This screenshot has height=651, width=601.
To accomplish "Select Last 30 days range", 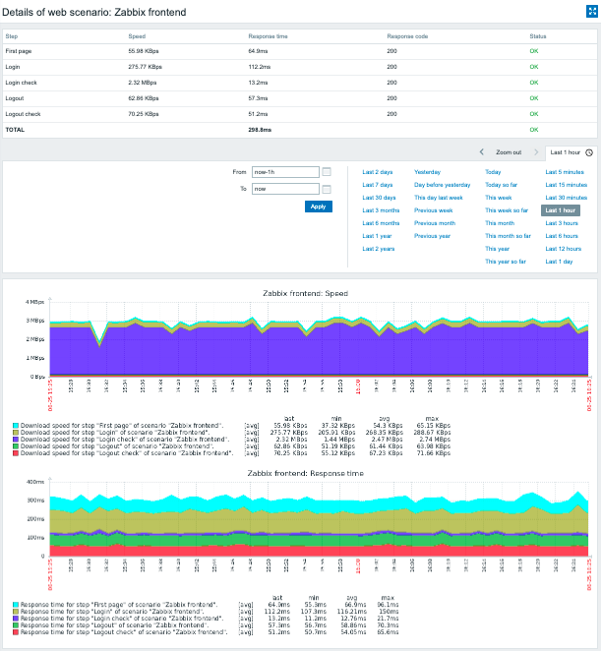I will [379, 198].
